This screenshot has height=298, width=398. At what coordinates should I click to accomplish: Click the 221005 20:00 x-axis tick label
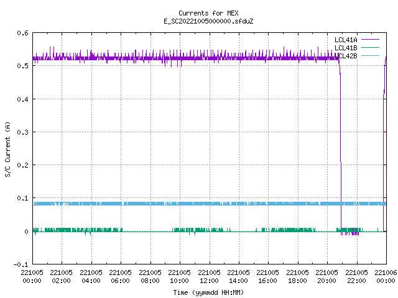326,276
